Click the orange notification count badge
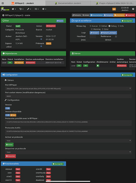Screen dimensions: 136x183 114,9
